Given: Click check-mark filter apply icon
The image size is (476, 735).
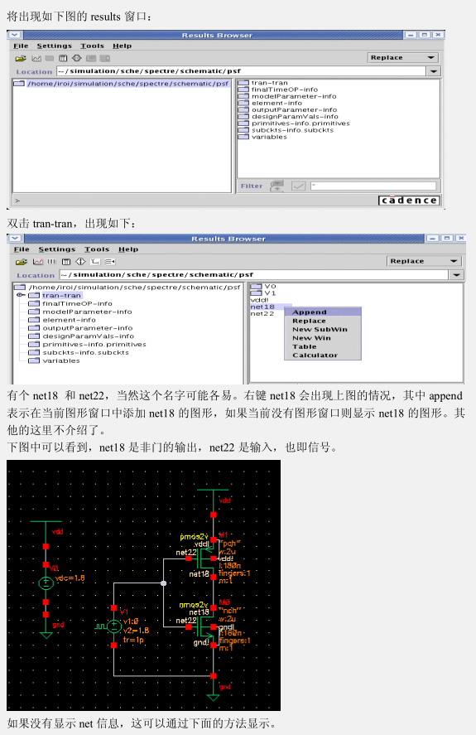Looking at the screenshot, I should [299, 186].
